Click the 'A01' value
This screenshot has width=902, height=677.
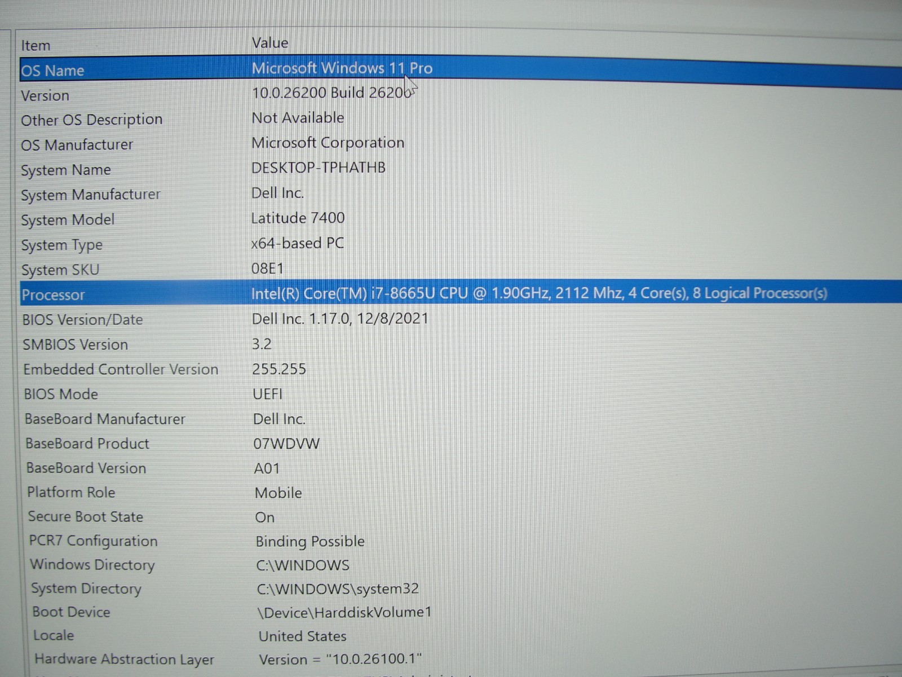pyautogui.click(x=267, y=468)
